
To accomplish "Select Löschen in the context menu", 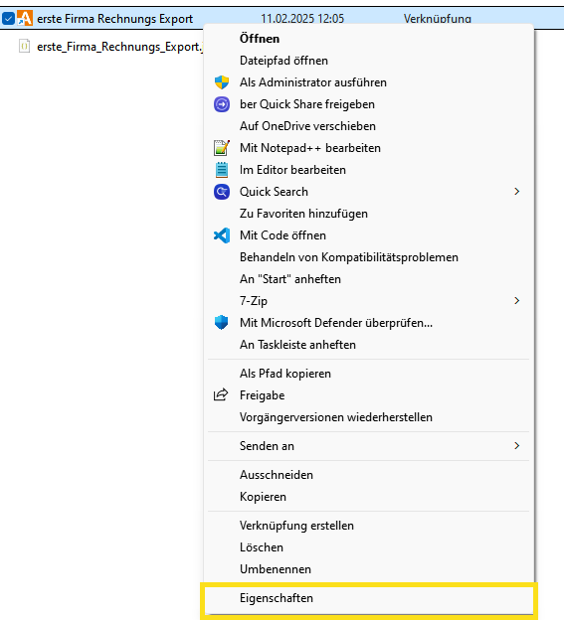I will (368, 547).
